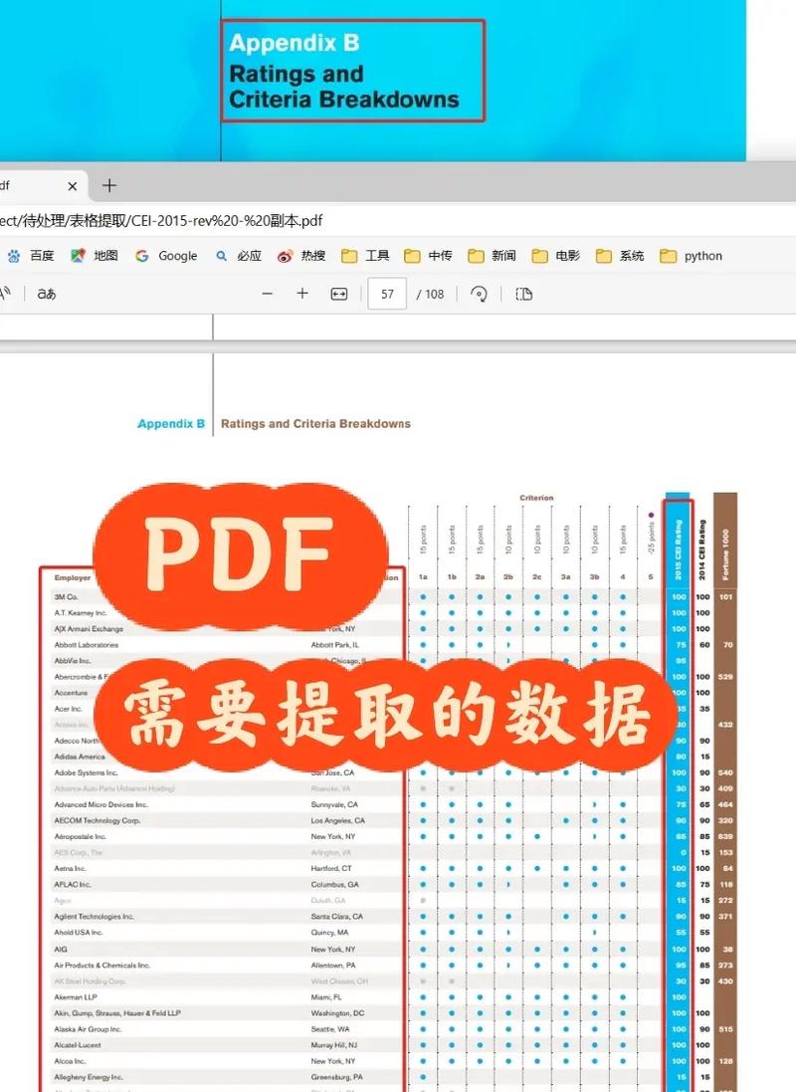Screen dimensions: 796x1092
Task: Click the 'Alaska Air Group Inc.' row
Action: [88, 1029]
